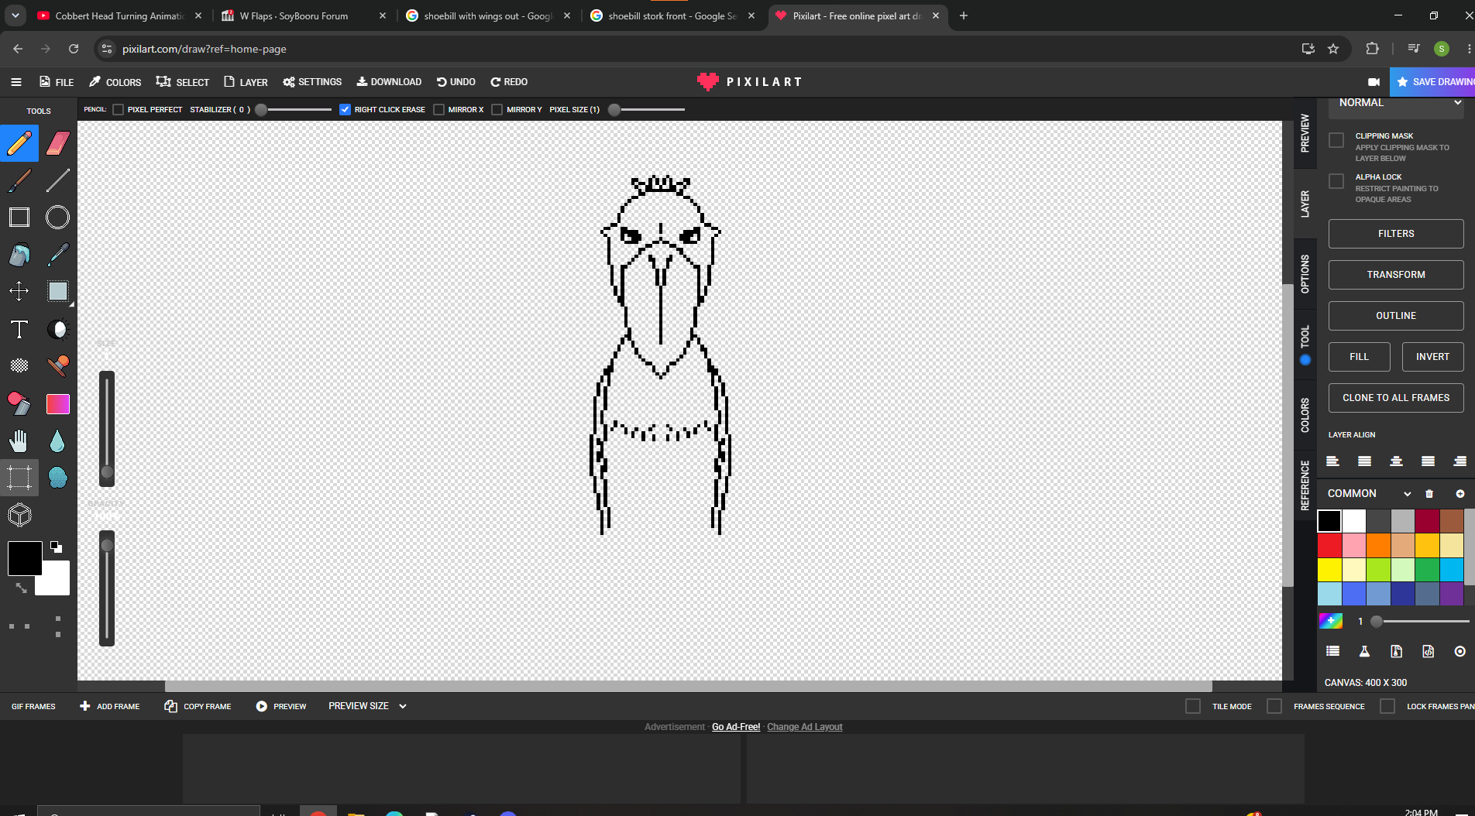This screenshot has height=816, width=1475.
Task: Enable the Pixel Perfect checkbox
Action: (x=119, y=110)
